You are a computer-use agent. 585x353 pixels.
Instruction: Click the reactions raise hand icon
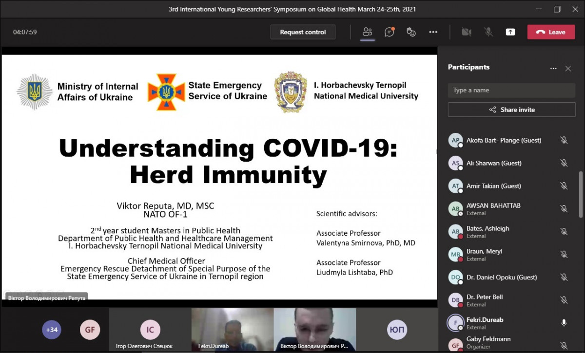click(x=411, y=32)
